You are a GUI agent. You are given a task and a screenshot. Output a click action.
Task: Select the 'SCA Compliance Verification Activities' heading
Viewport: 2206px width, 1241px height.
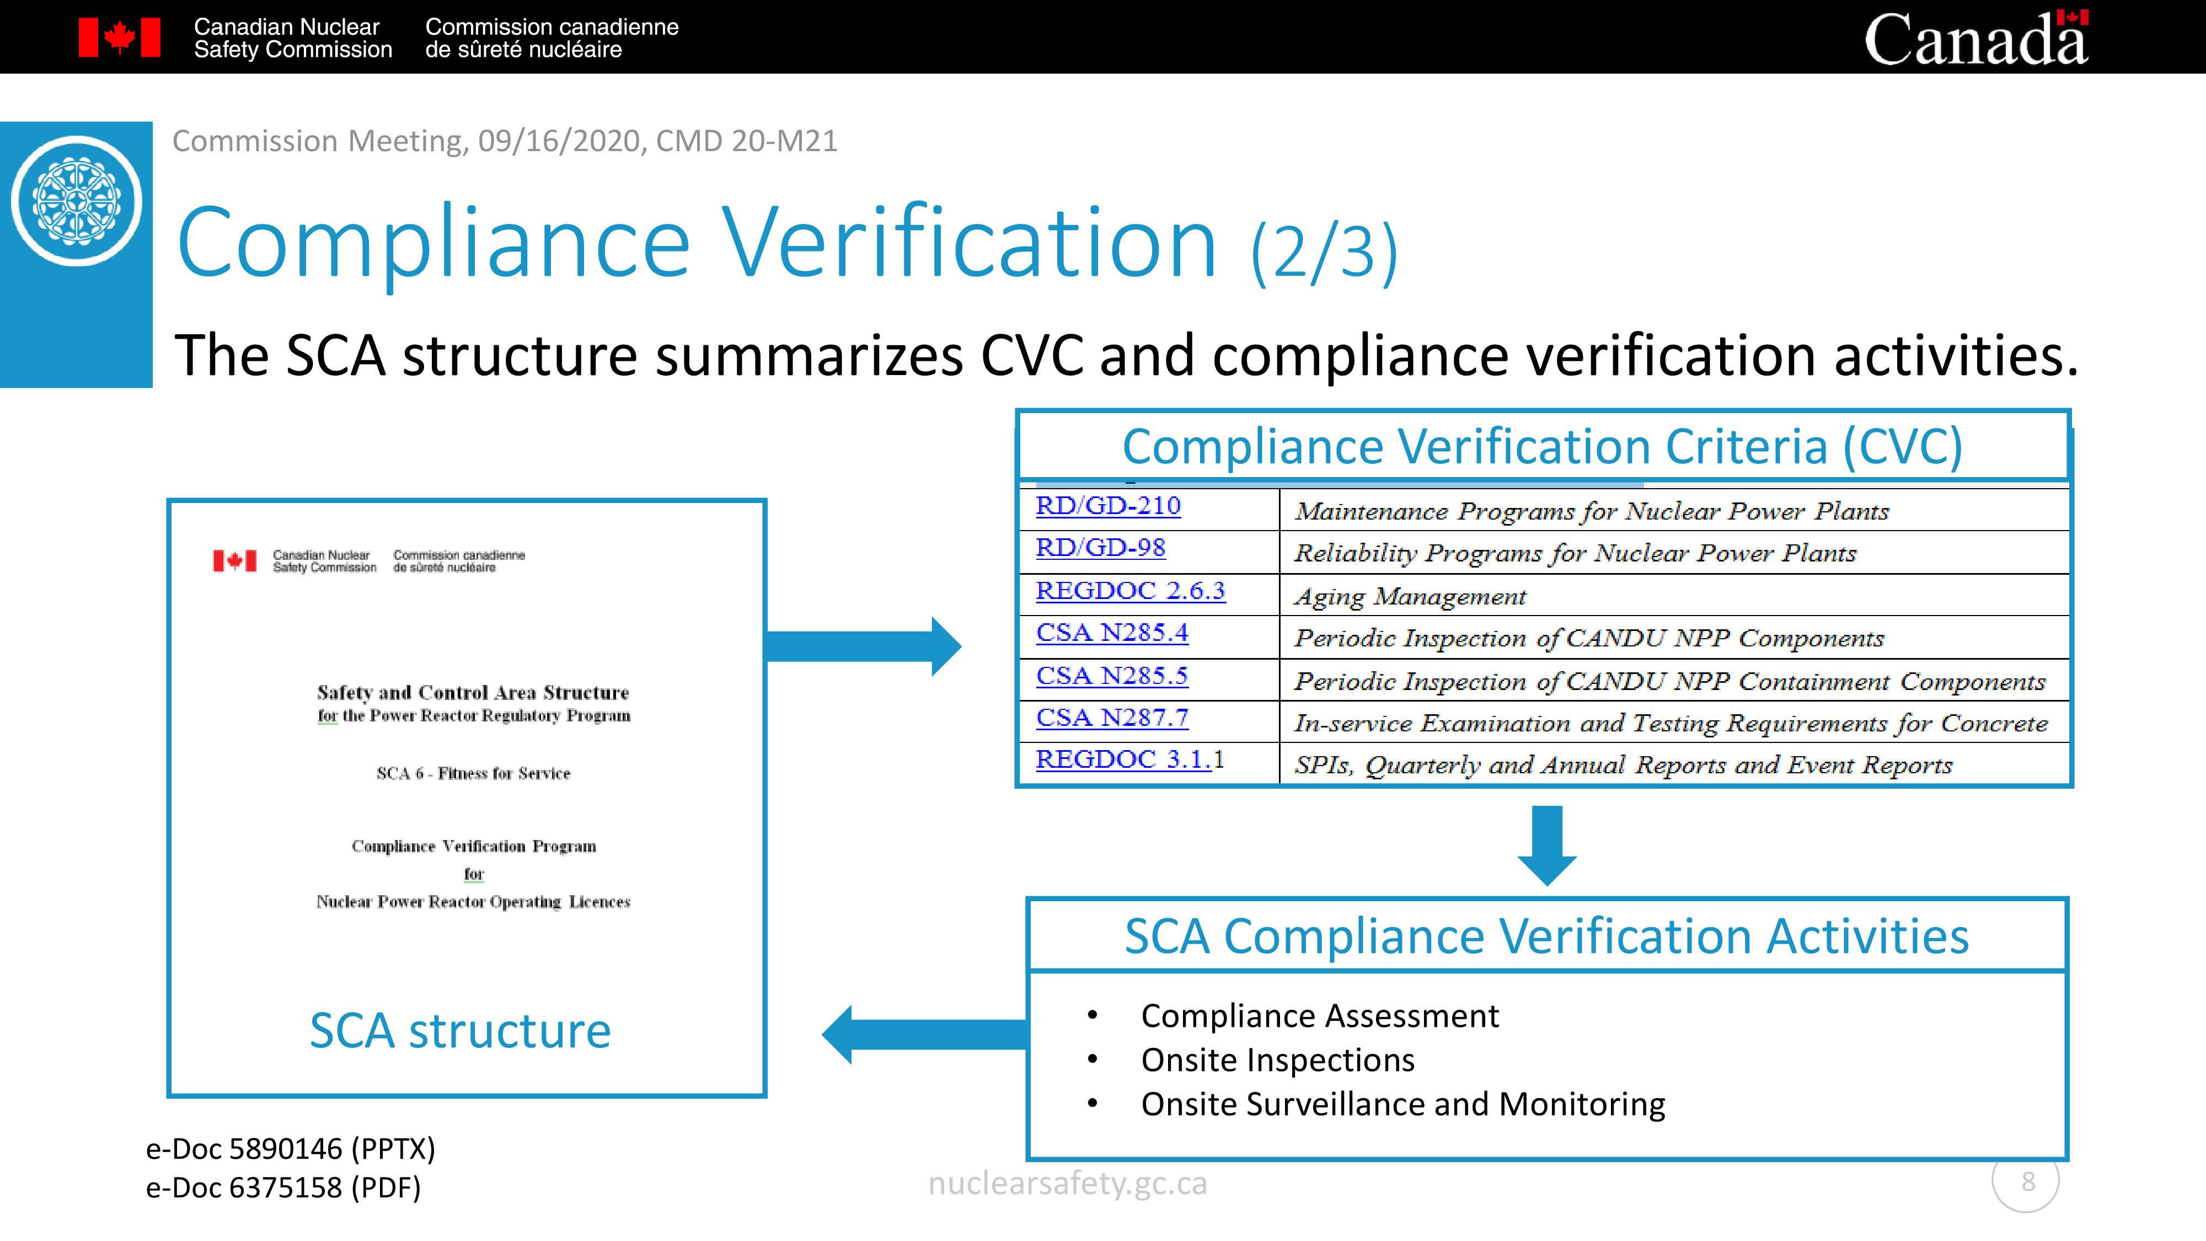1546,935
